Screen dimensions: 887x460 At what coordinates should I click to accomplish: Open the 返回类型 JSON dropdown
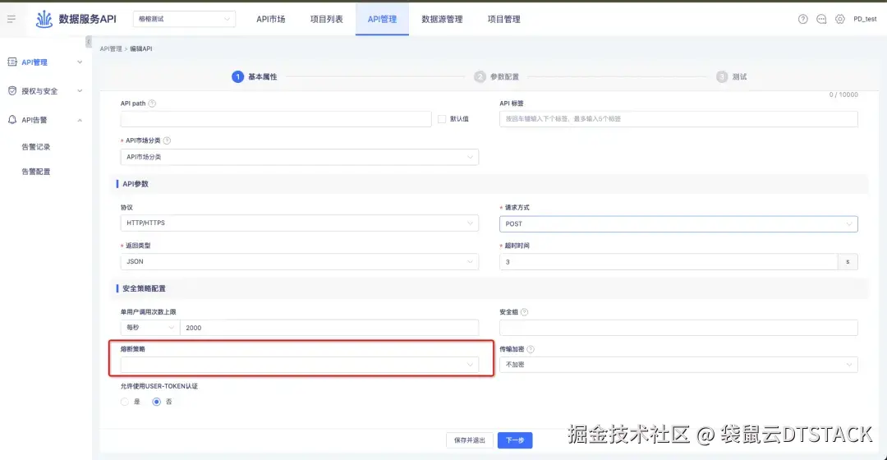coord(299,262)
